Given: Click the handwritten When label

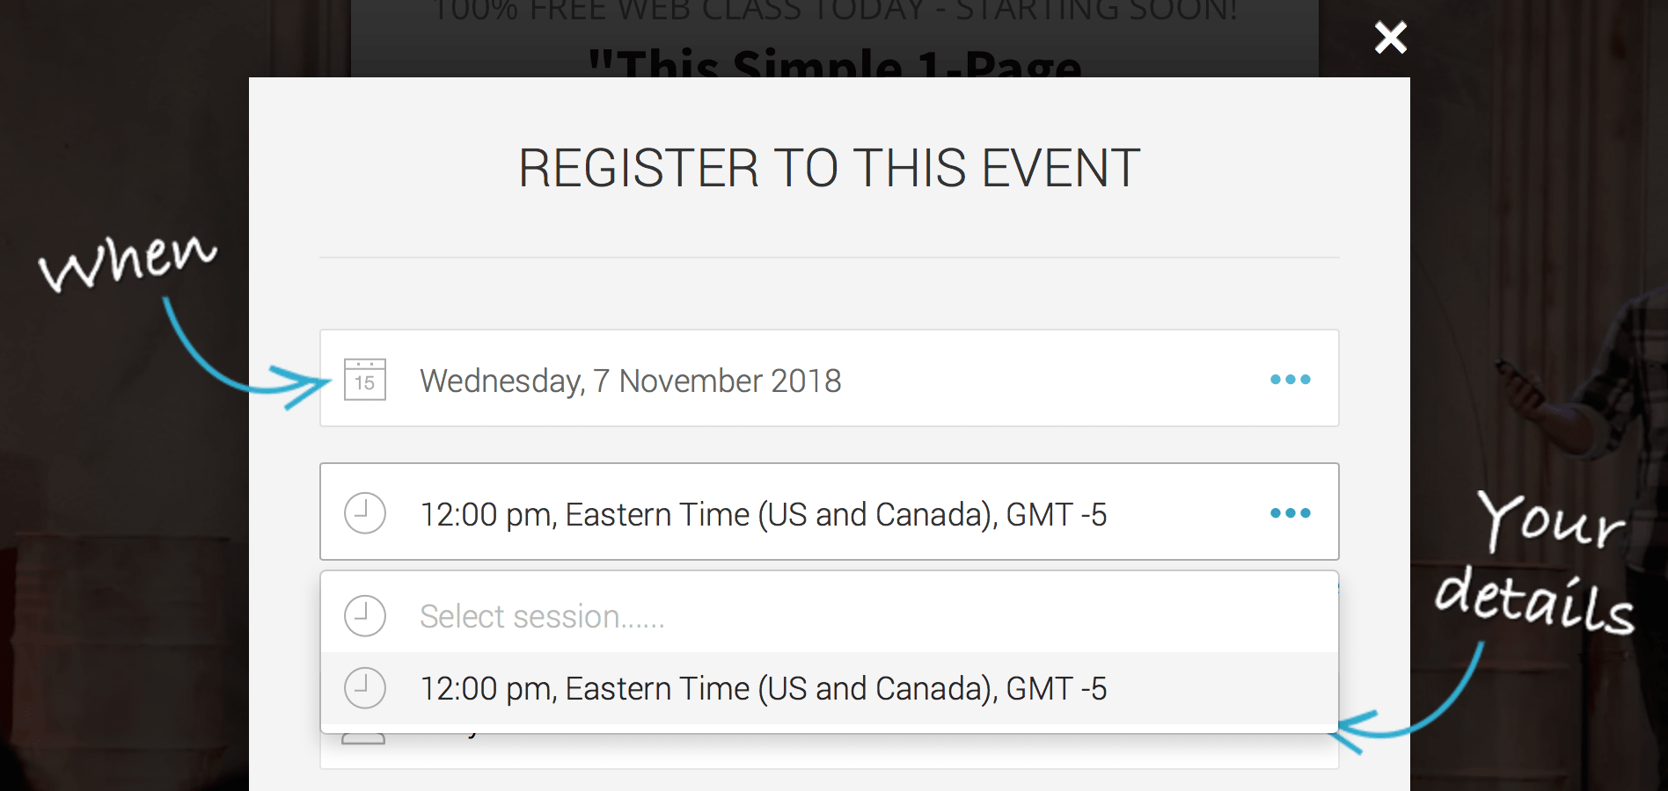Looking at the screenshot, I should coord(128,261).
